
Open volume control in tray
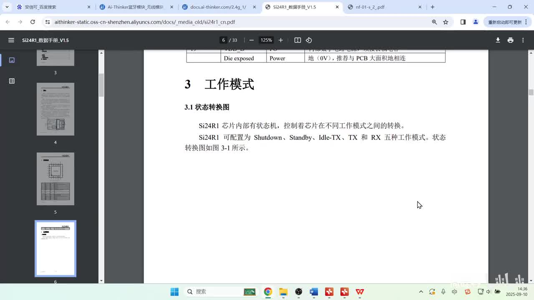pos(489,292)
